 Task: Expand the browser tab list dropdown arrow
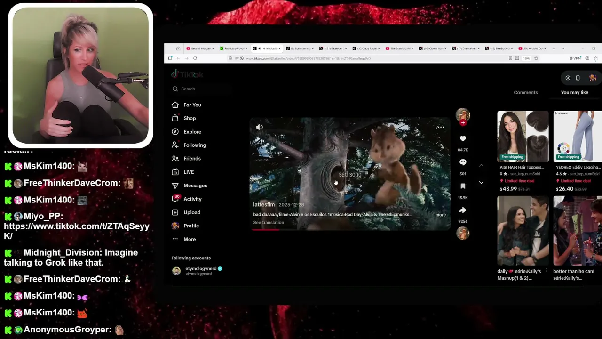point(563,48)
